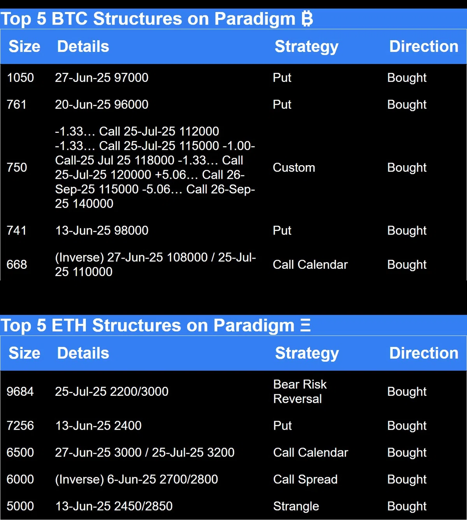Click 'Call Calendar' in the 668 size row
This screenshot has height=520, width=467.
[x=310, y=264]
